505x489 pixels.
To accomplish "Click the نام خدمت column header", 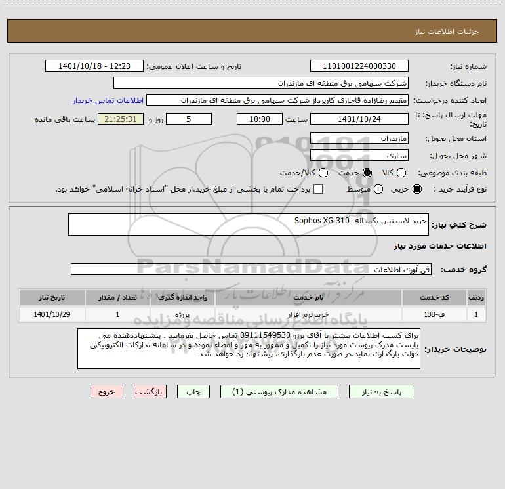I will (x=308, y=297).
